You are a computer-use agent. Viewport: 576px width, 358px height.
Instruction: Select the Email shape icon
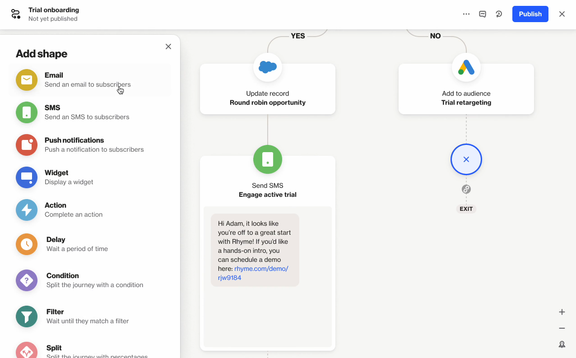pyautogui.click(x=26, y=79)
